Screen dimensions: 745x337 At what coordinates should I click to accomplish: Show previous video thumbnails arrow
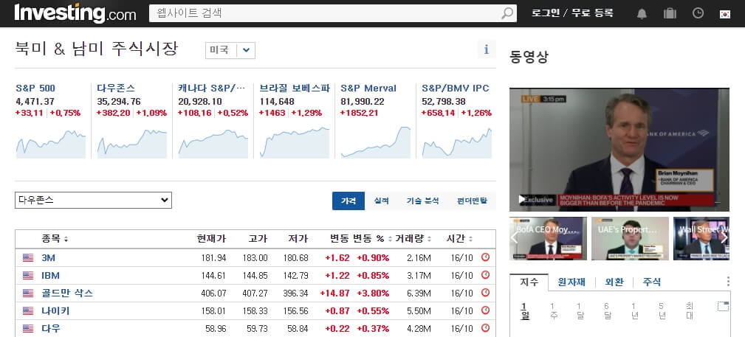tap(514, 237)
